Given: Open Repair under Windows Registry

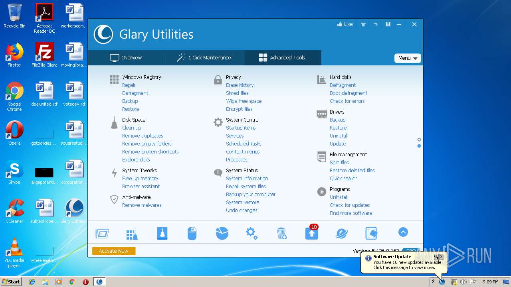Looking at the screenshot, I should coord(129,85).
